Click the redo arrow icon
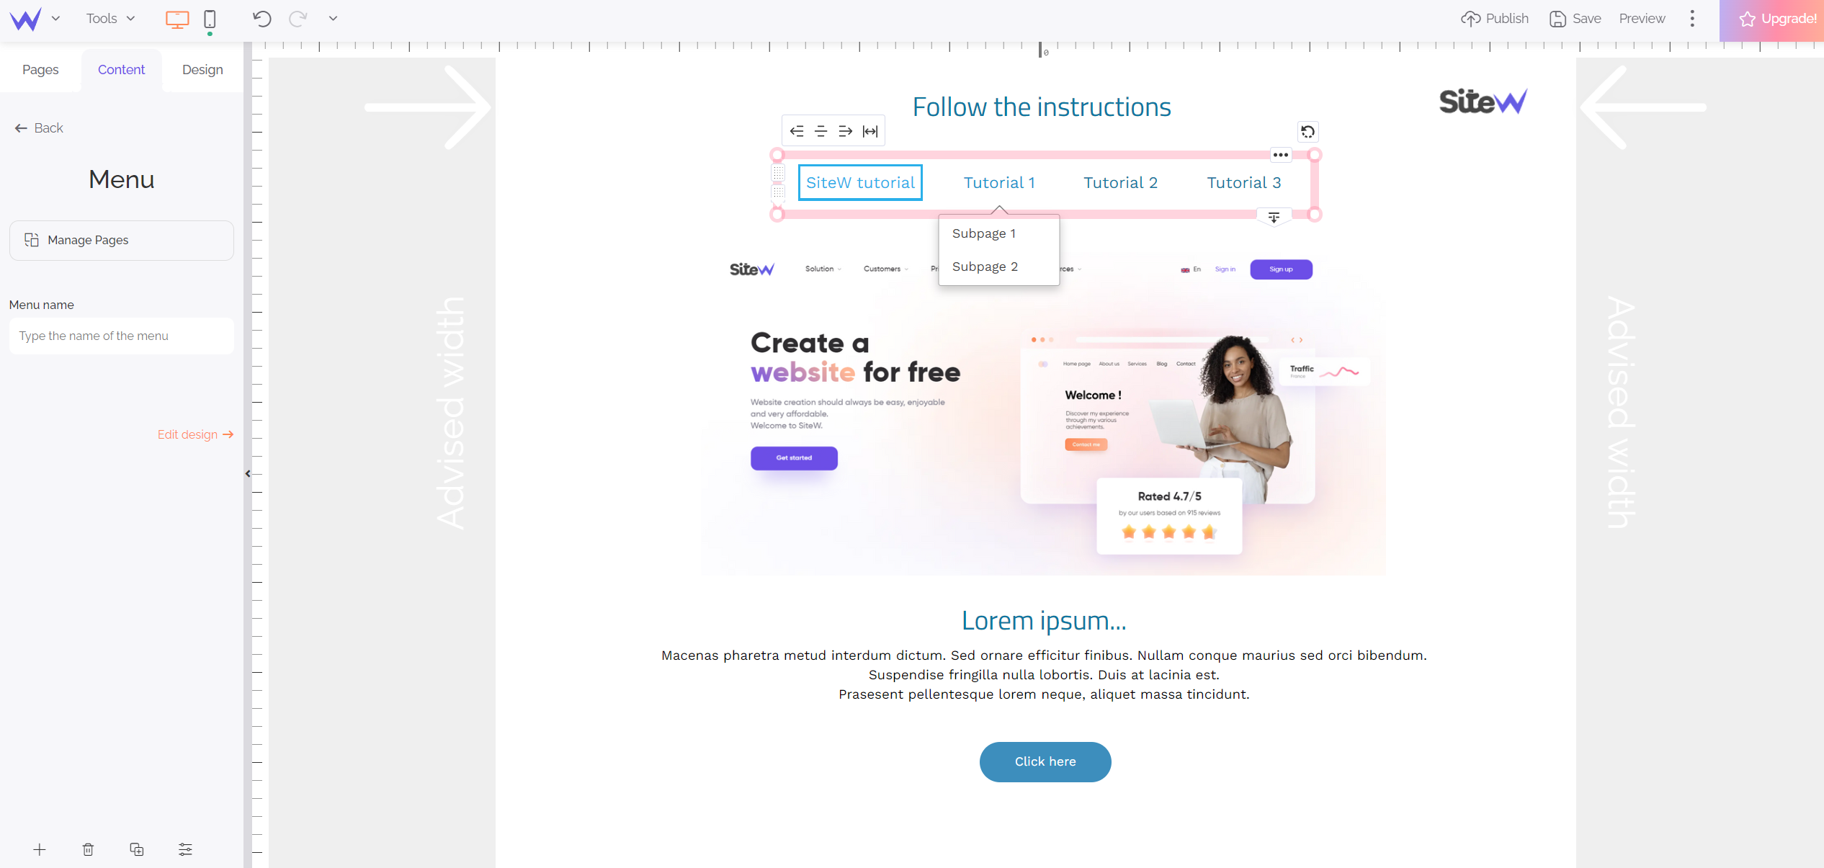 tap(299, 19)
